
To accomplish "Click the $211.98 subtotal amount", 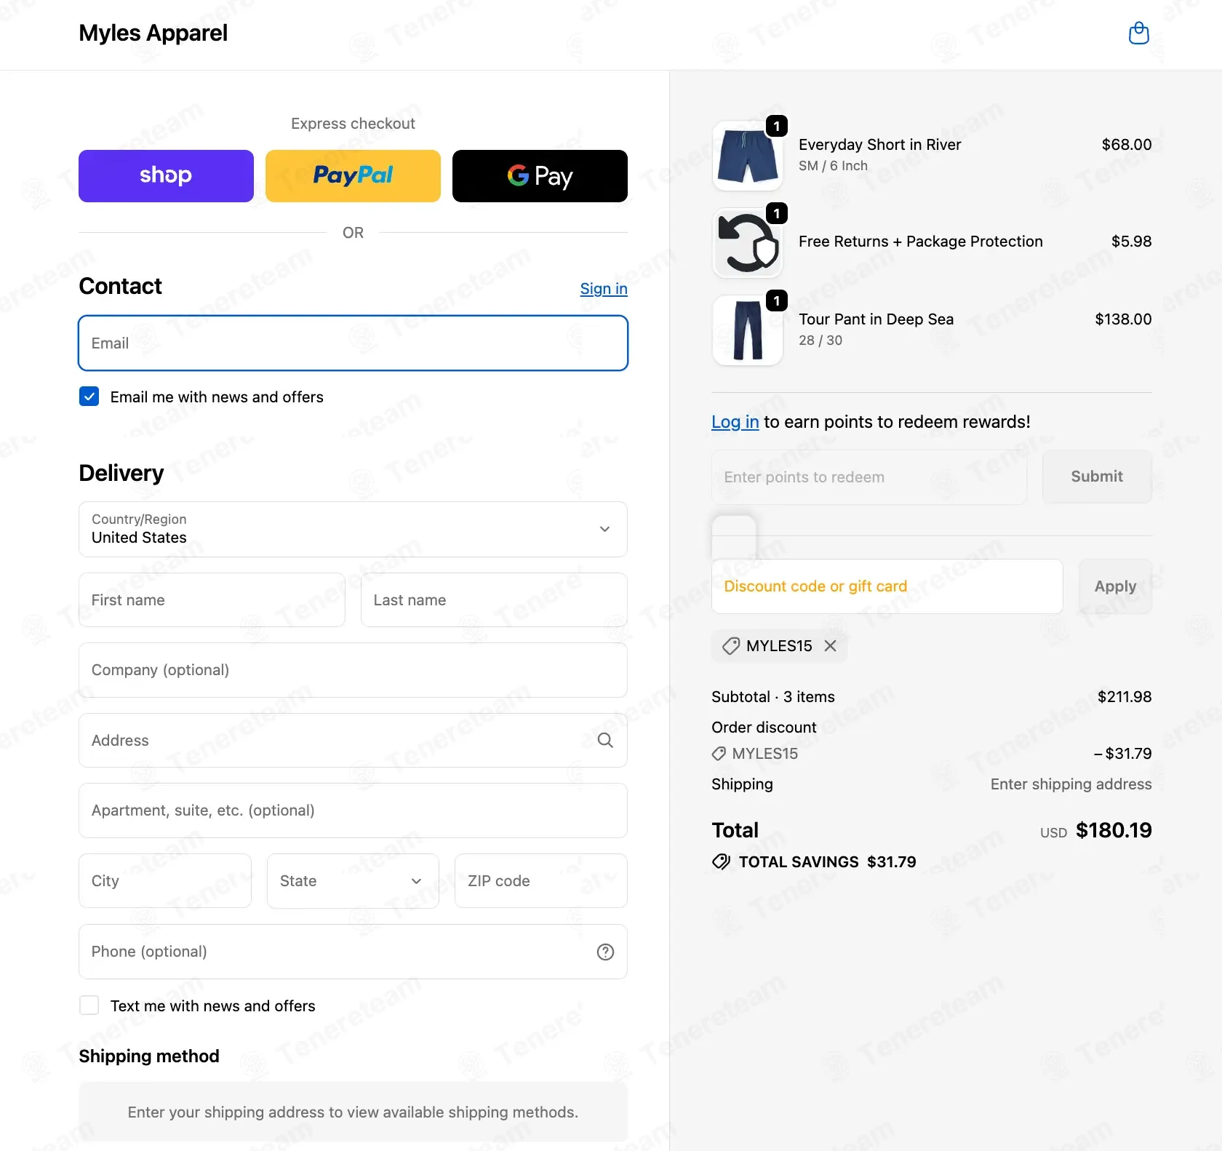I will coord(1125,697).
